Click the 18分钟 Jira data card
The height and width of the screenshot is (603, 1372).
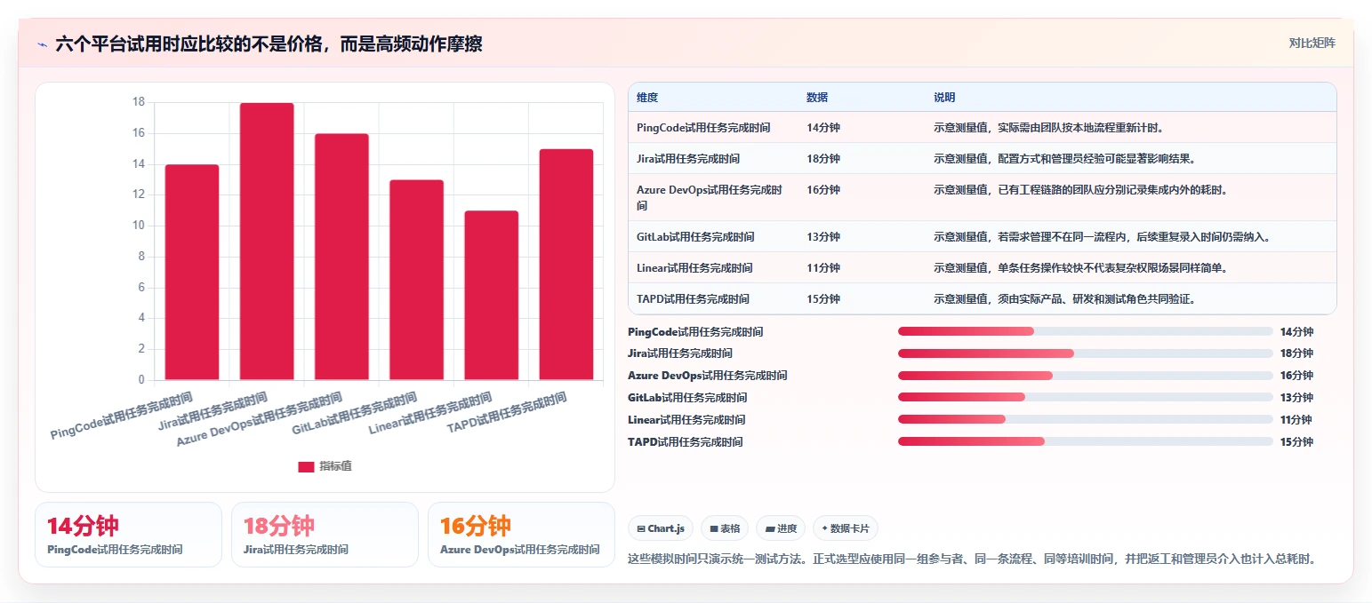point(325,535)
